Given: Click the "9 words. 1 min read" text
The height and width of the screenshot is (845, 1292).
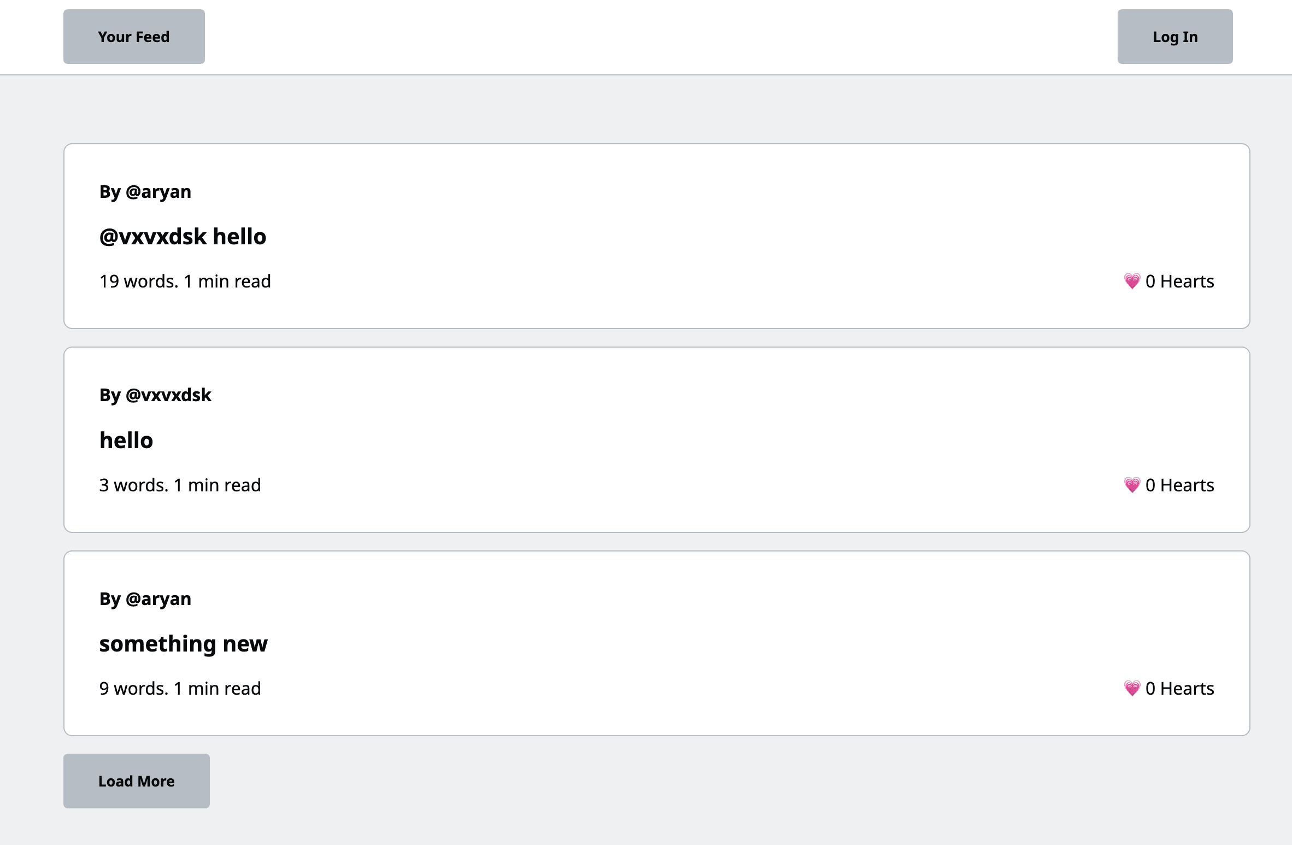Looking at the screenshot, I should [x=180, y=689].
